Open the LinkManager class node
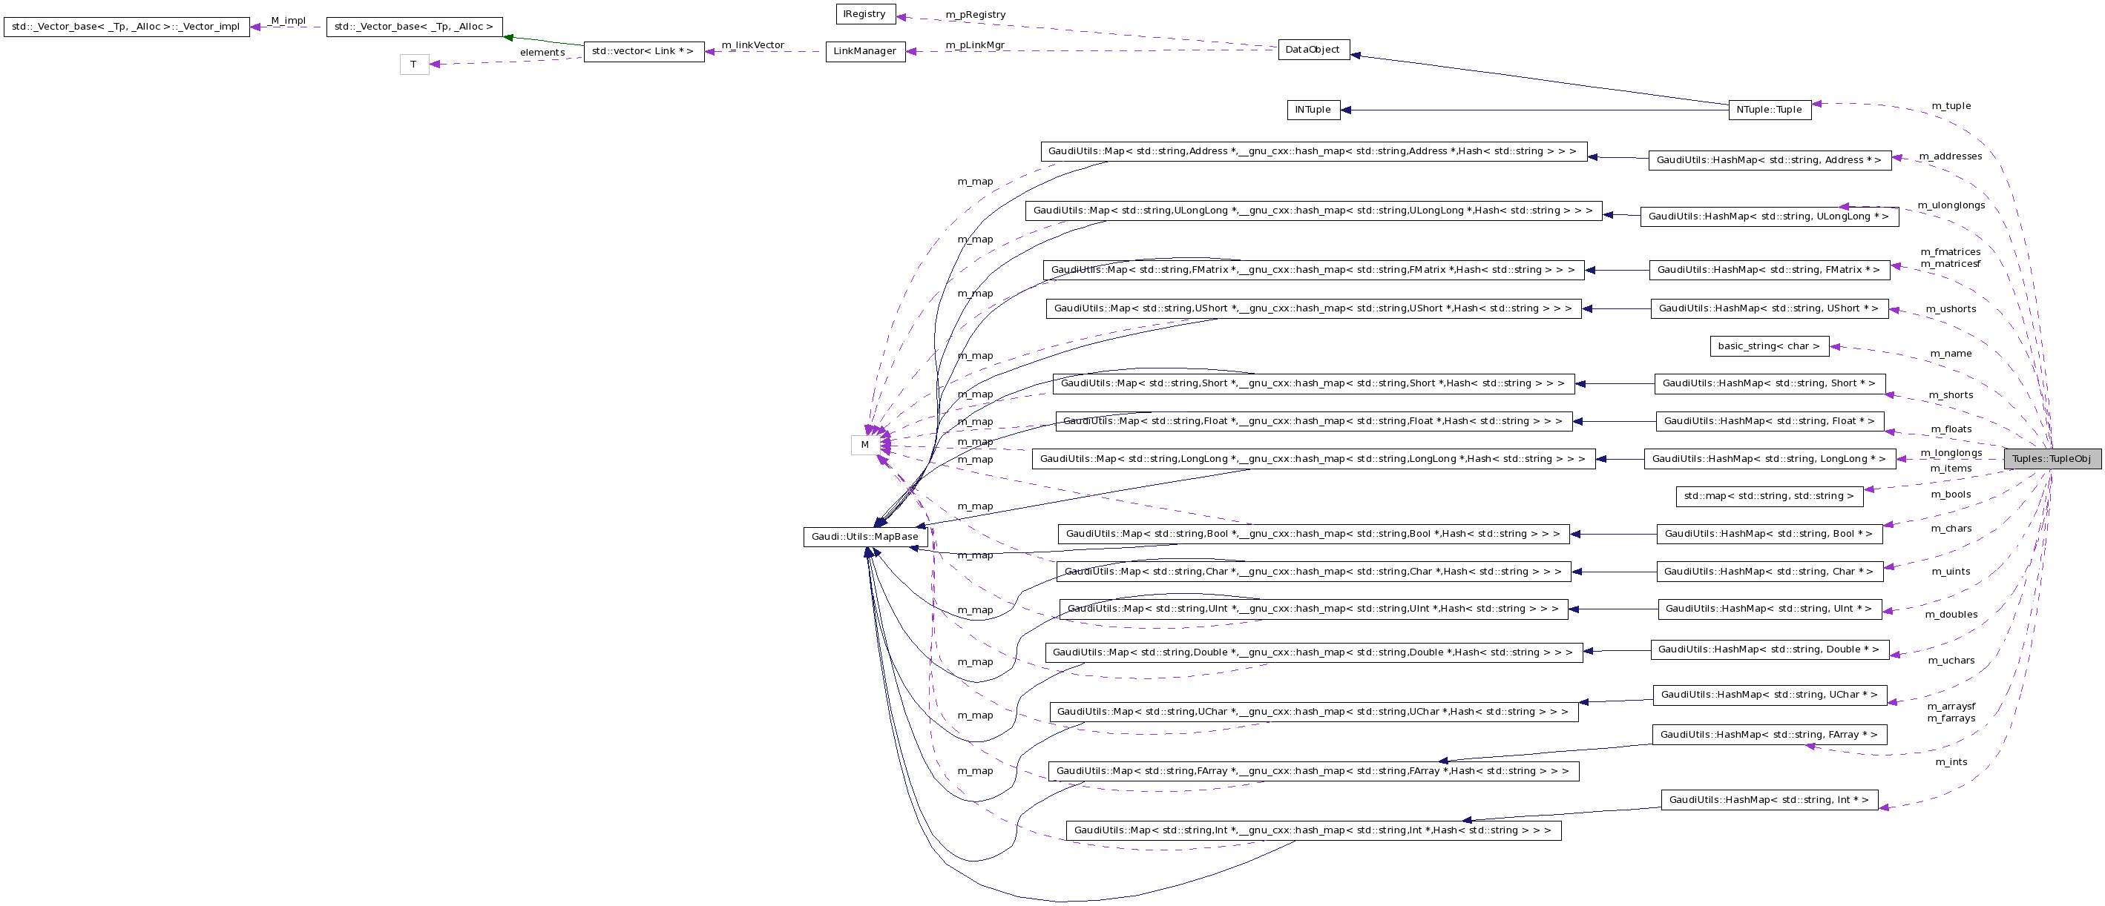This screenshot has height=906, width=2105. (x=865, y=52)
